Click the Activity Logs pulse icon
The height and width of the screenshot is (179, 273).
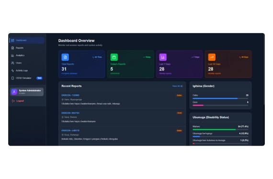click(x=12, y=70)
